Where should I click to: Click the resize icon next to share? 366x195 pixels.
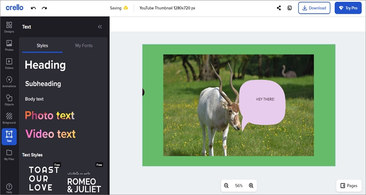point(289,8)
